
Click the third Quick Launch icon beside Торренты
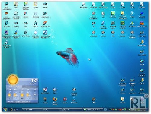click(x=18, y=109)
